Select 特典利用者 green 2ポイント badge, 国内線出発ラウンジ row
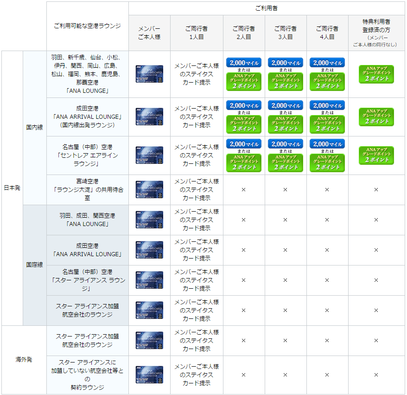The image size is (407, 395). coord(376,117)
